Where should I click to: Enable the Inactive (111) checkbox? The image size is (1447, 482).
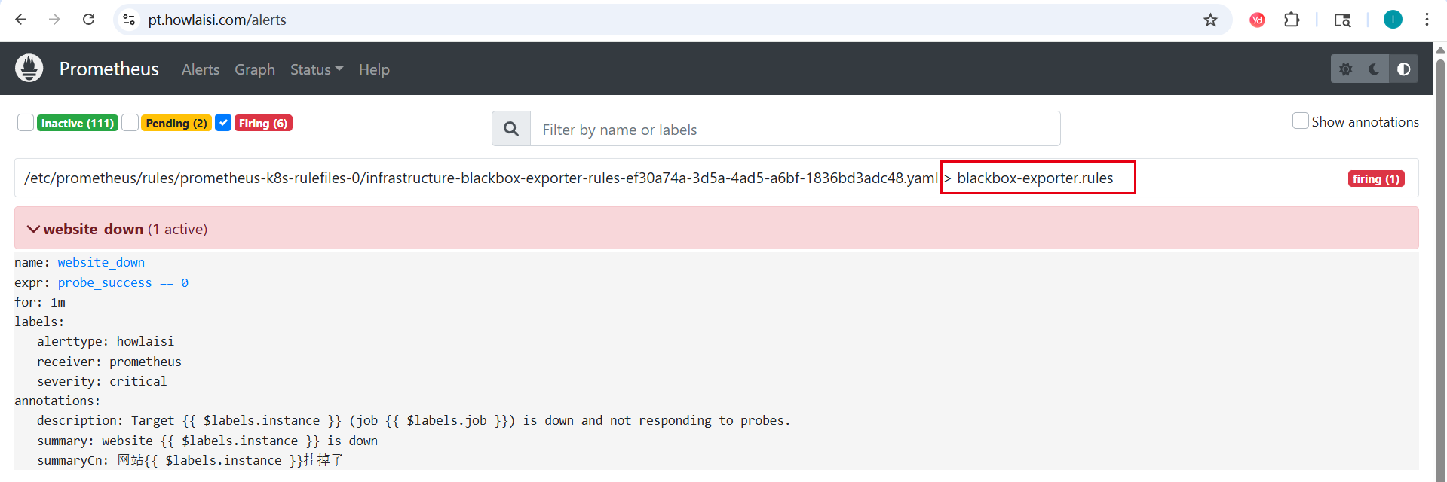click(x=26, y=123)
